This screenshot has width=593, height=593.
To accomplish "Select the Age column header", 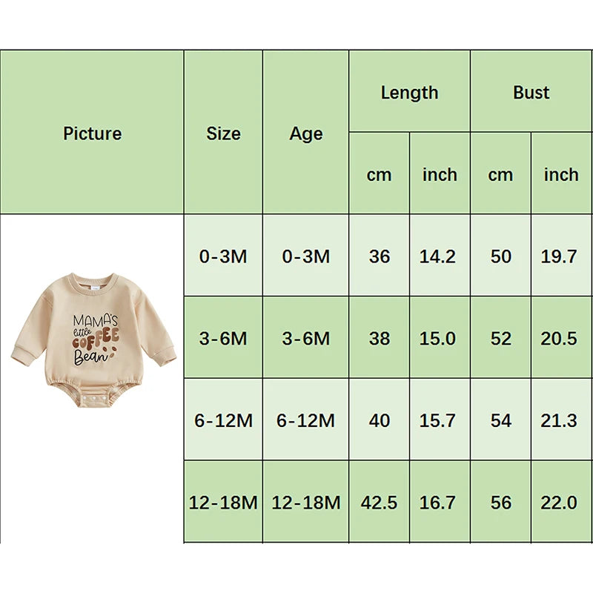I will 306,133.
